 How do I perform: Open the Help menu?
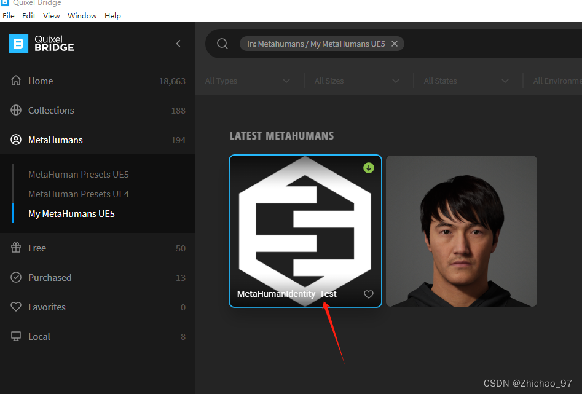(112, 15)
